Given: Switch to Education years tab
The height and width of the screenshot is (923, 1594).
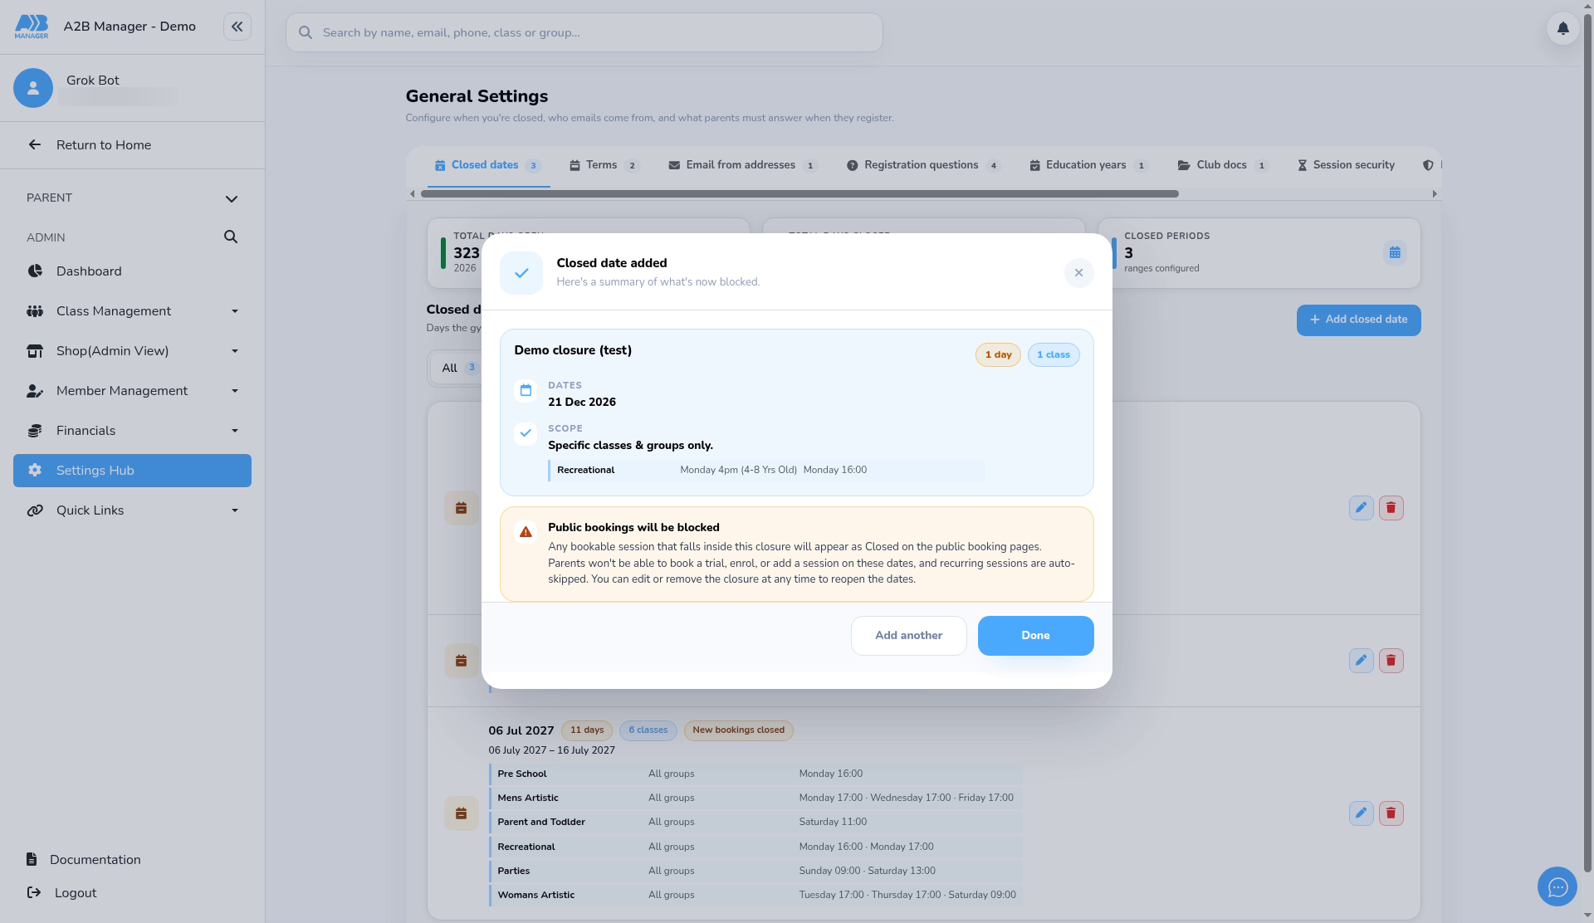Looking at the screenshot, I should [x=1088, y=165].
